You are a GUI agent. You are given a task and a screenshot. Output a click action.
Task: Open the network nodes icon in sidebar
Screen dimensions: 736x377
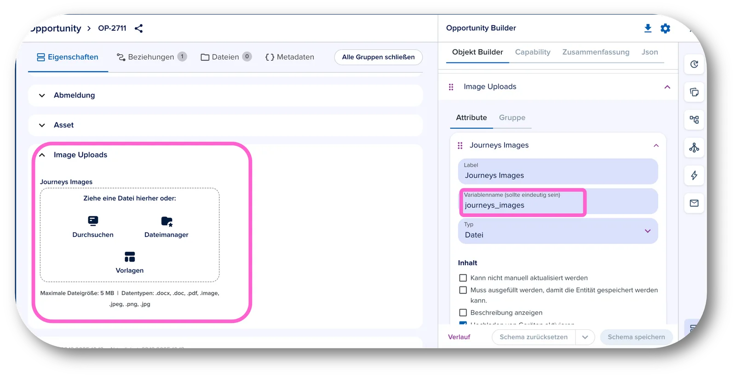coord(694,148)
